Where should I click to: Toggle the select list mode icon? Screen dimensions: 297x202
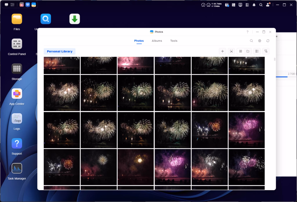(257, 51)
